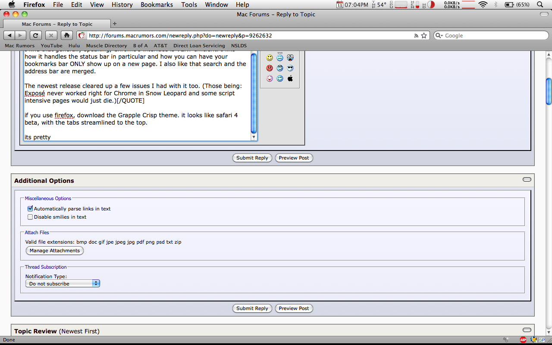552x345 pixels.
Task: Insert the black Apple logo smiley
Action: pos(290,78)
